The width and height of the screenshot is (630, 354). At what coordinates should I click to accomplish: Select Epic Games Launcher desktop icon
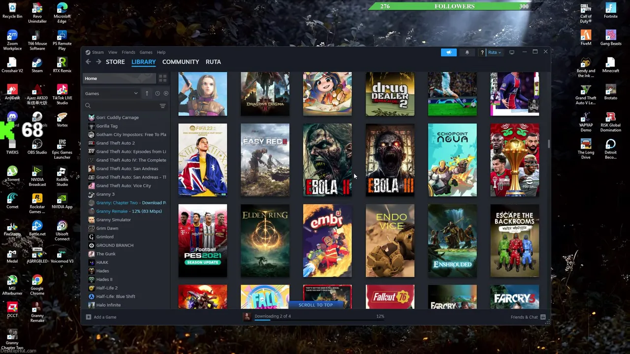[62, 149]
